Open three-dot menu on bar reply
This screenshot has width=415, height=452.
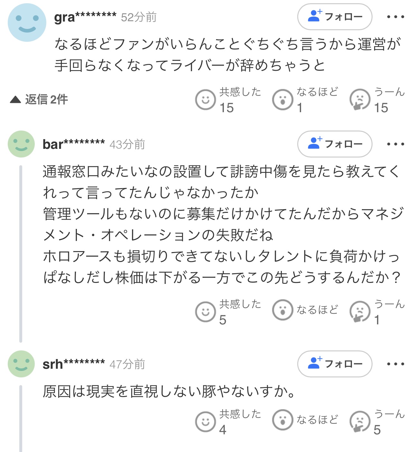pos(395,144)
